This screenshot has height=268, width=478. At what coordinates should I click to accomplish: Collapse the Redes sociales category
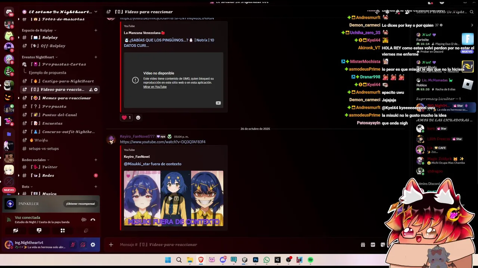pyautogui.click(x=35, y=160)
